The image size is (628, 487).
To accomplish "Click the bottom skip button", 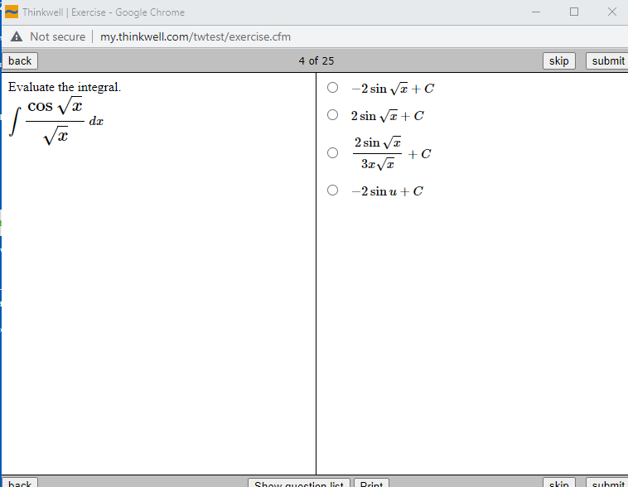I will click(558, 482).
